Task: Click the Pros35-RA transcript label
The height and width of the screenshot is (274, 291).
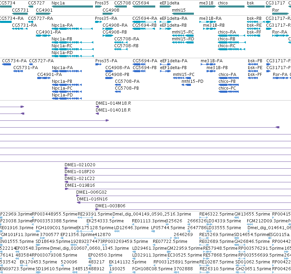Action: pos(106,18)
